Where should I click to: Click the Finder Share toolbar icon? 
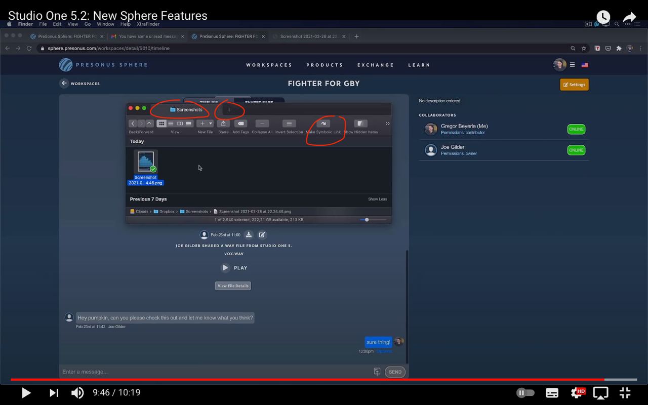(x=223, y=124)
